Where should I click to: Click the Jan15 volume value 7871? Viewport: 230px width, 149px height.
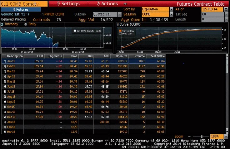142,61
